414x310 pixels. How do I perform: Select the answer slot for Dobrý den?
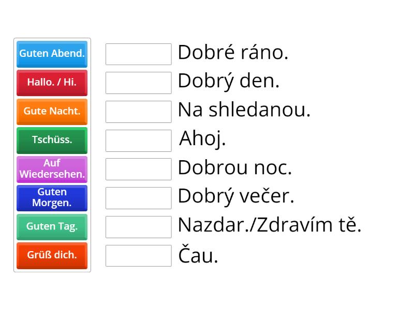click(x=138, y=83)
